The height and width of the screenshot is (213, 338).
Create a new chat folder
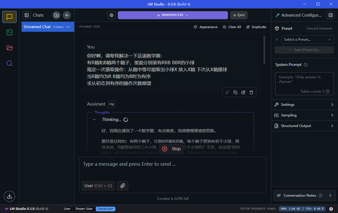(56, 15)
